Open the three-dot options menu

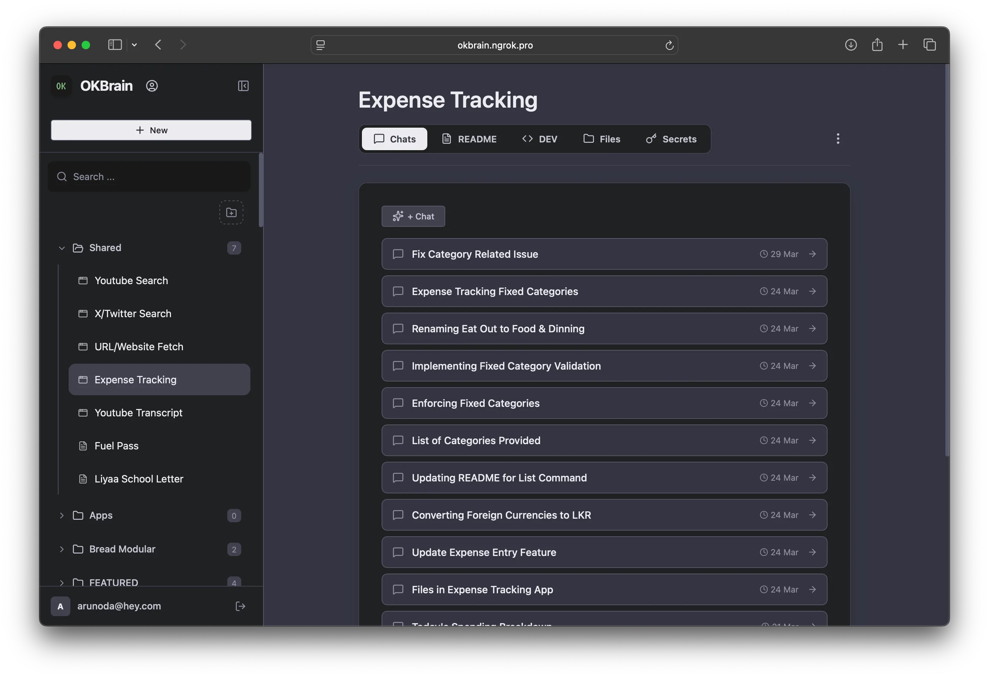837,138
